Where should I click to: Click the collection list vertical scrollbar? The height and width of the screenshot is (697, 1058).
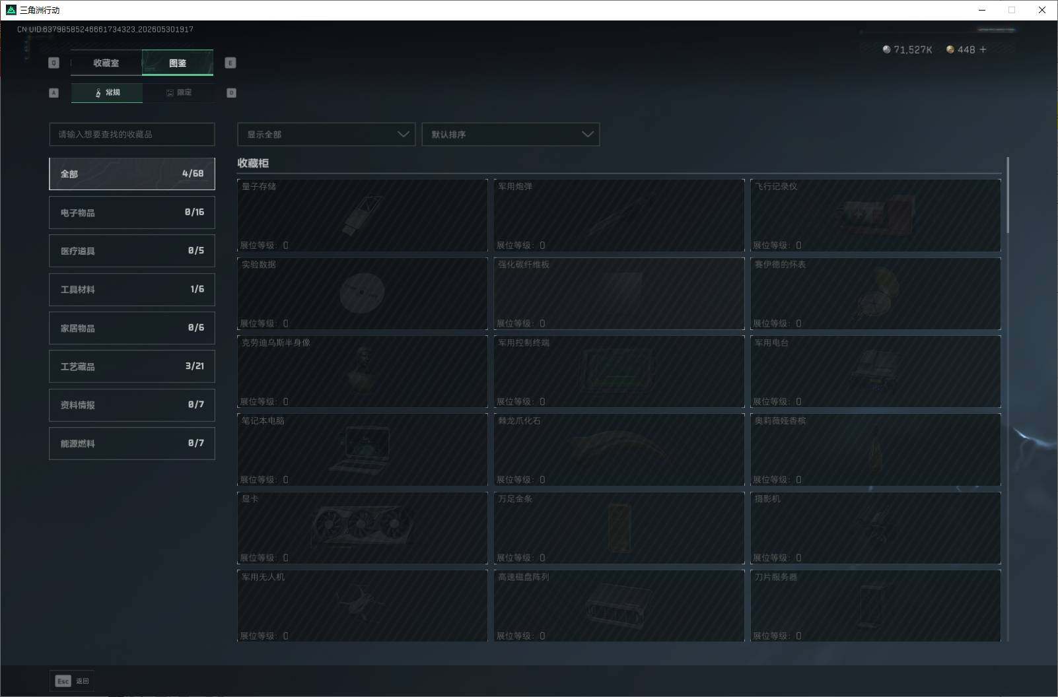point(1008,195)
